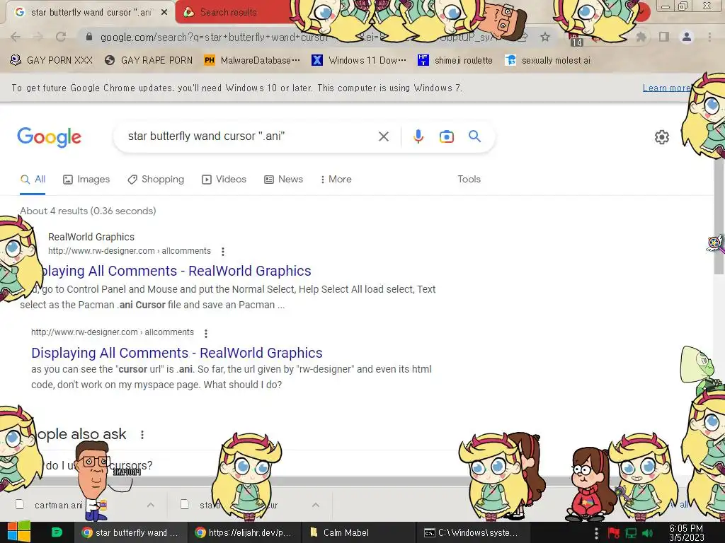This screenshot has width=725, height=543.
Task: Open the Chrome extensions puzzle icon
Action: 641,37
